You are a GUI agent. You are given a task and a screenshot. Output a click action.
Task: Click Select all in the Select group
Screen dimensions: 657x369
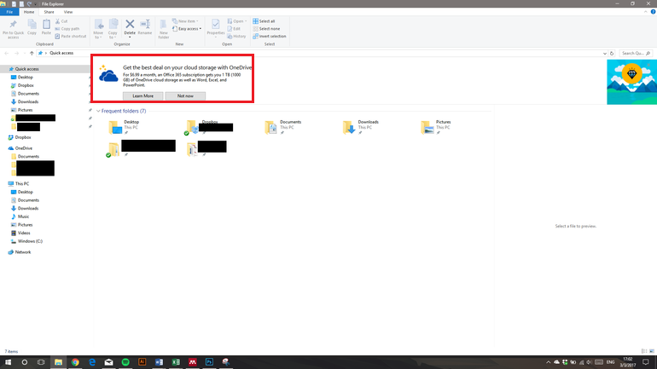pos(264,21)
